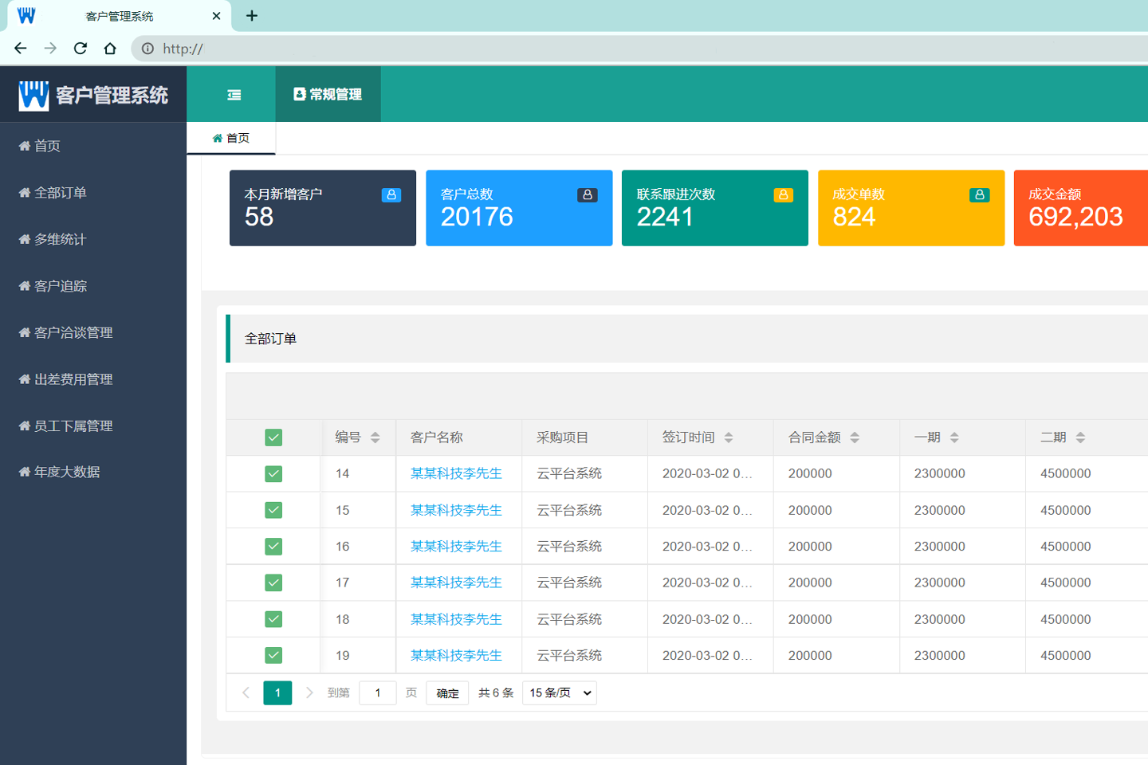This screenshot has height=765, width=1148.
Task: Sort table by 编号 column
Action: pyautogui.click(x=375, y=437)
